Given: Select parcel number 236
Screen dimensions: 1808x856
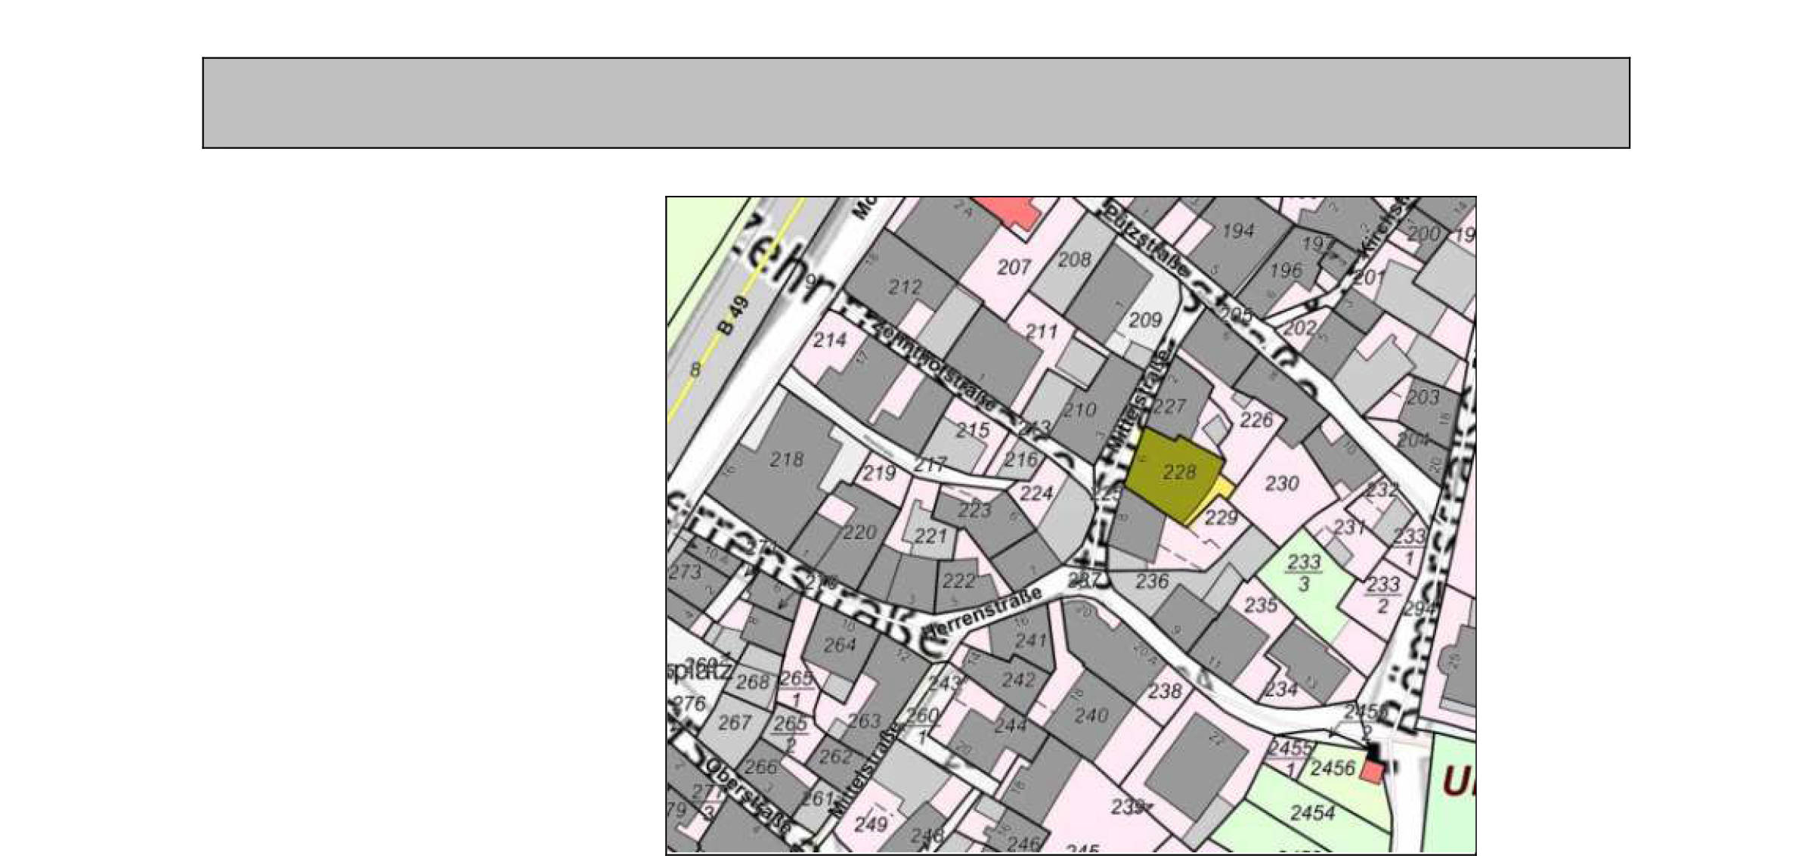Looking at the screenshot, I should 1152,582.
